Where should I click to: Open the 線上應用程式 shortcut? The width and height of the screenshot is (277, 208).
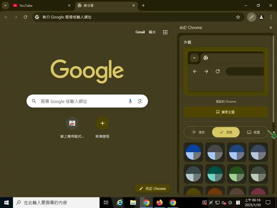72,128
